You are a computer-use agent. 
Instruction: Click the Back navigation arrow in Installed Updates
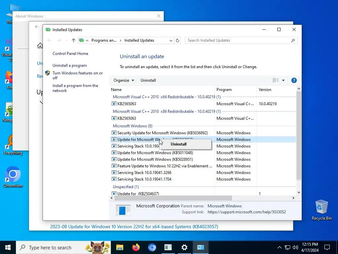(x=50, y=40)
